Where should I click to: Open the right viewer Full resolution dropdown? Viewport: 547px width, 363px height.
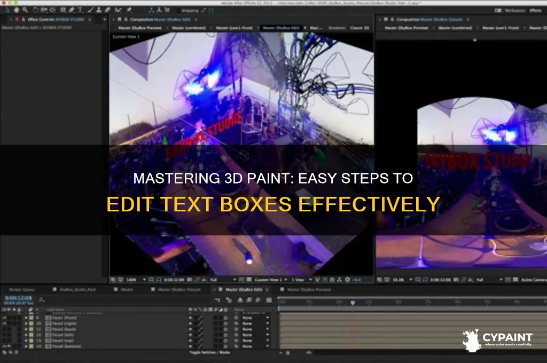point(489,280)
